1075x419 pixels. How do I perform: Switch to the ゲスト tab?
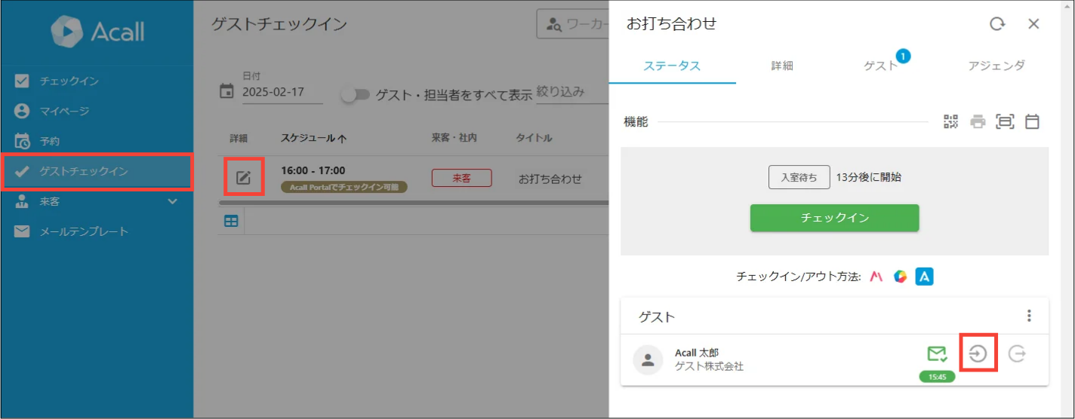pos(880,66)
